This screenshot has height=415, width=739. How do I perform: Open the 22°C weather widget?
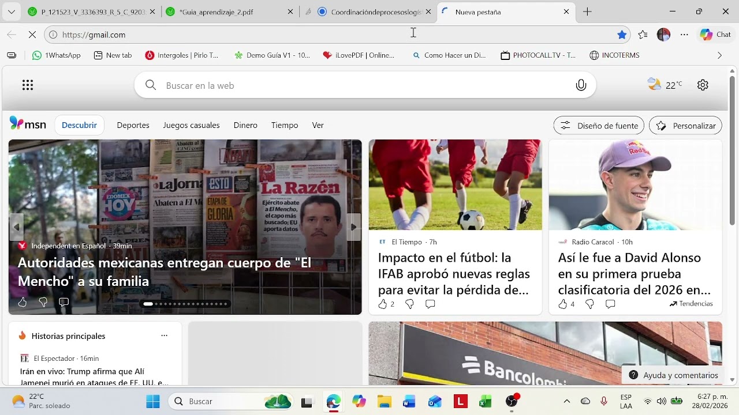coord(665,85)
